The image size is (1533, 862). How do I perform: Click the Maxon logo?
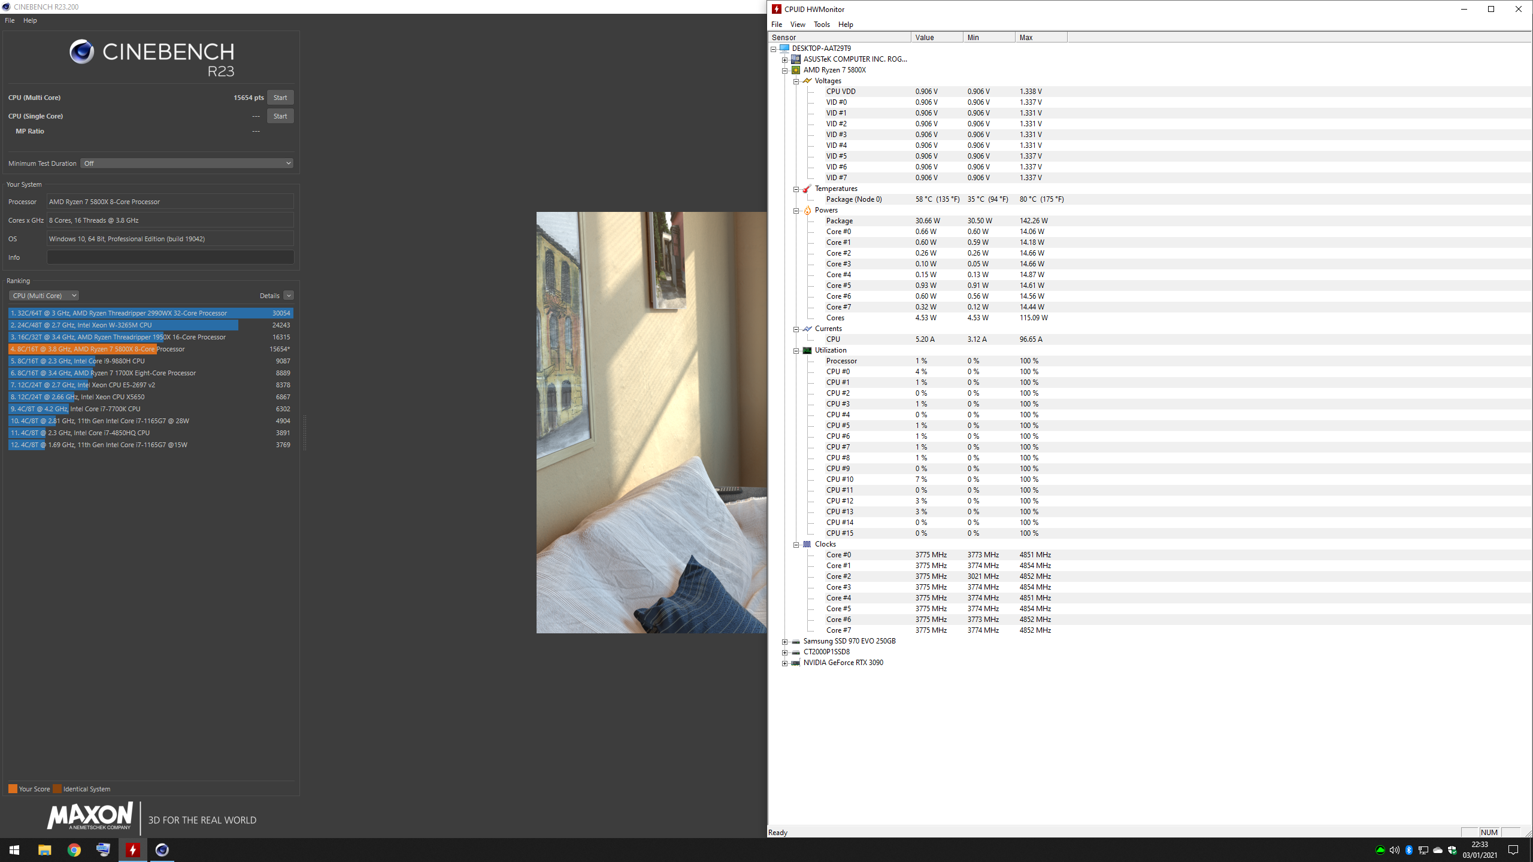[x=90, y=817]
